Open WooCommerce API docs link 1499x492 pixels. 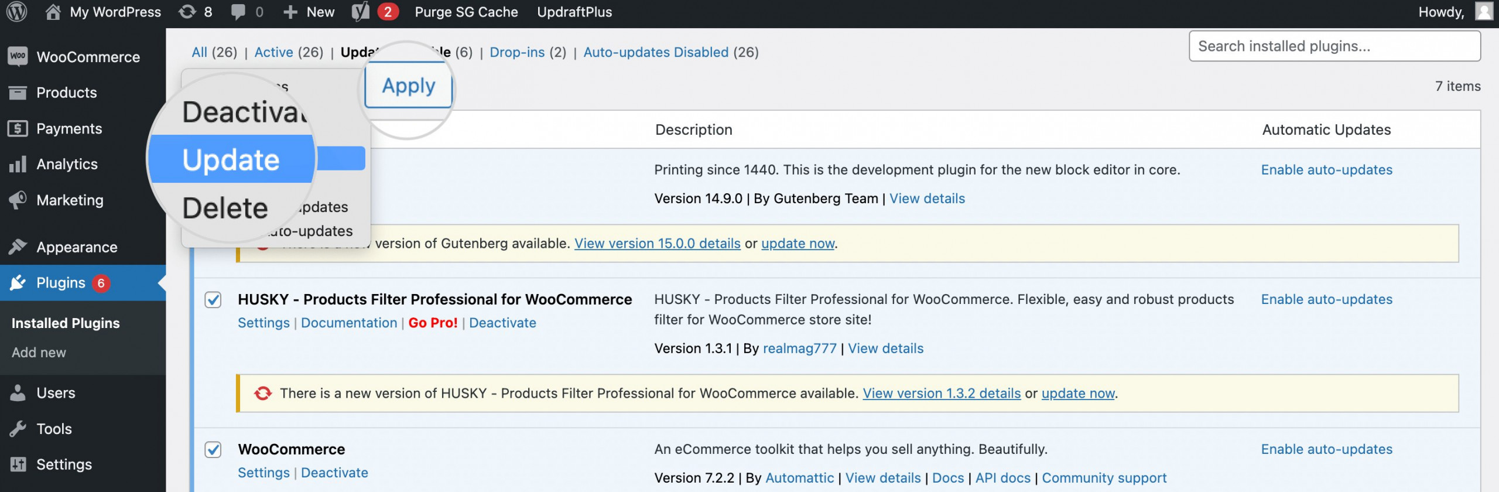point(1002,478)
